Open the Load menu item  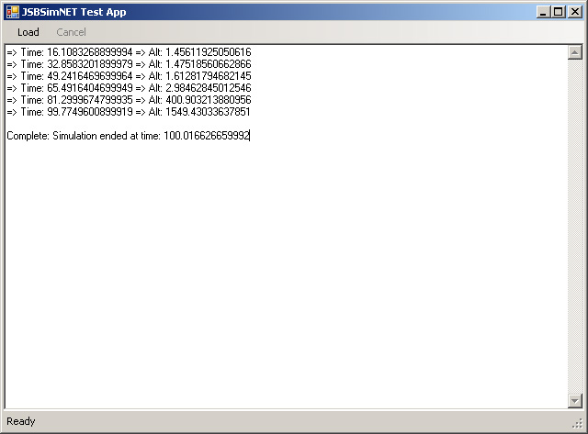pyautogui.click(x=28, y=32)
